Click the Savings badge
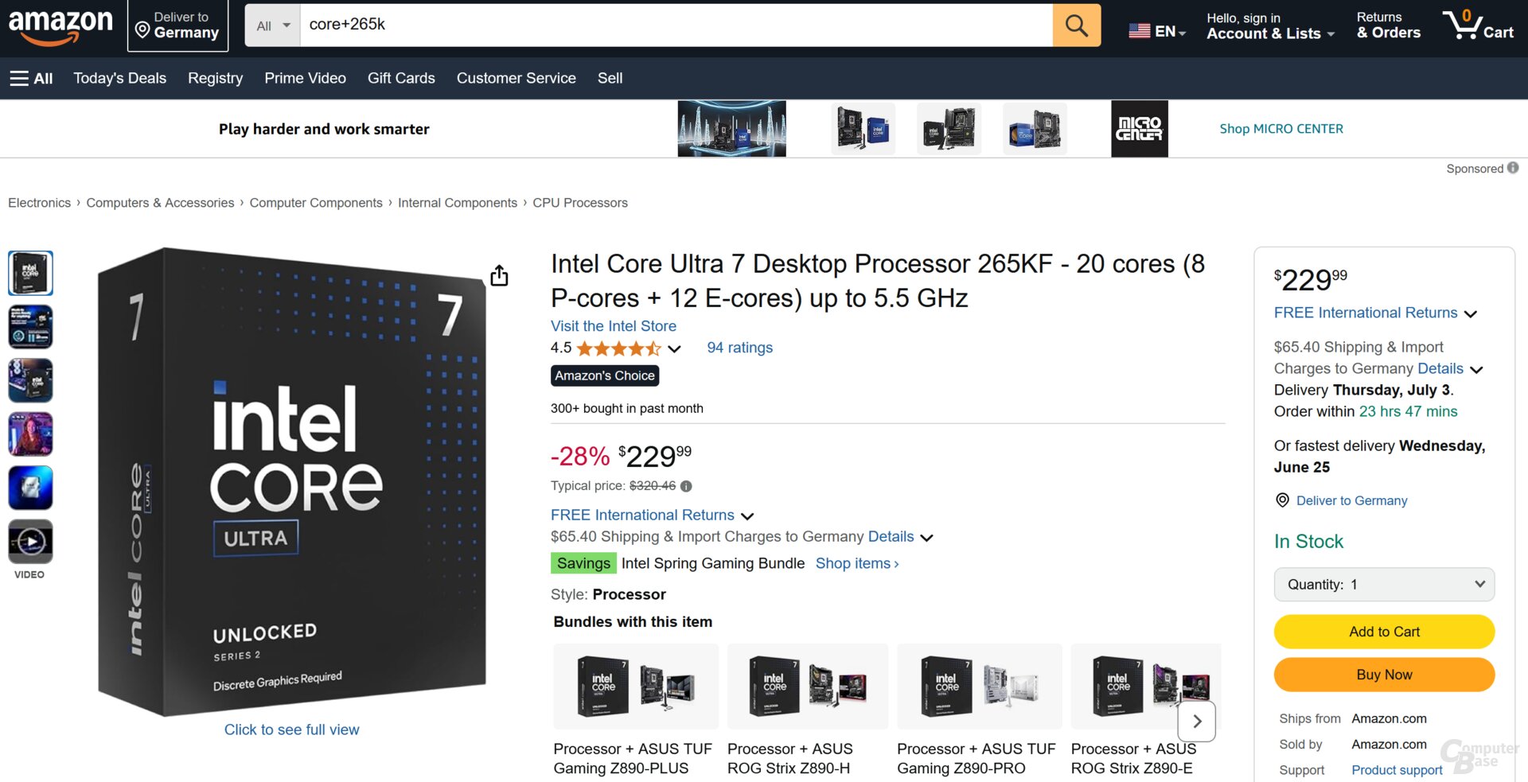 click(583, 563)
